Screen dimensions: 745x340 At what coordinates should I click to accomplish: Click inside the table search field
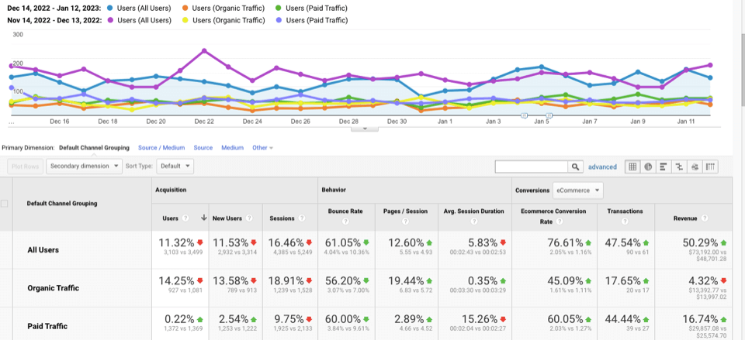(x=532, y=167)
